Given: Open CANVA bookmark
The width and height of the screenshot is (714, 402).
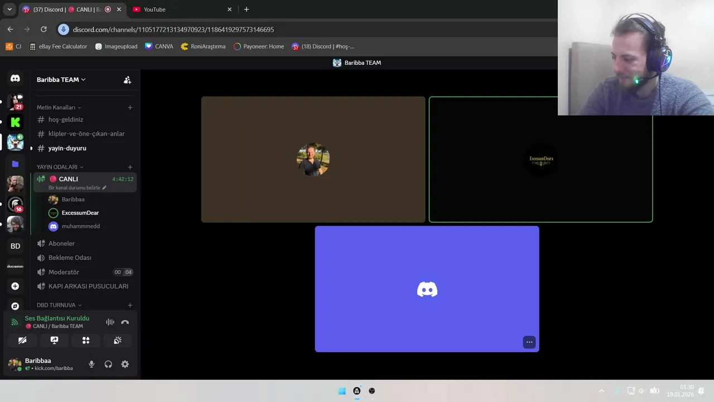Looking at the screenshot, I should point(159,46).
